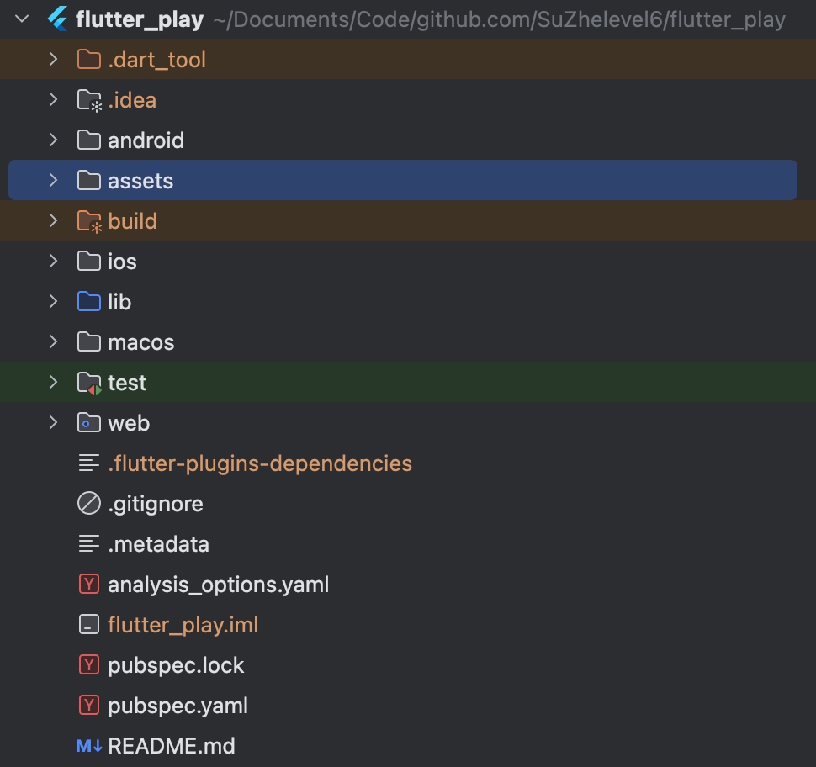The height and width of the screenshot is (767, 816).
Task: Click the test folder icon with red-green badge
Action: [x=88, y=383]
